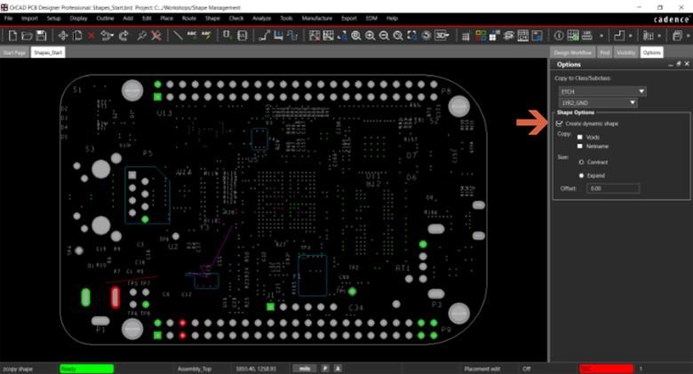This screenshot has width=693, height=374.
Task: Click the Placement edit mode label
Action: (x=482, y=369)
